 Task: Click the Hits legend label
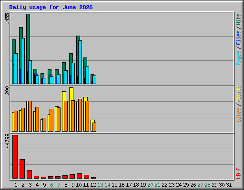click(x=238, y=19)
